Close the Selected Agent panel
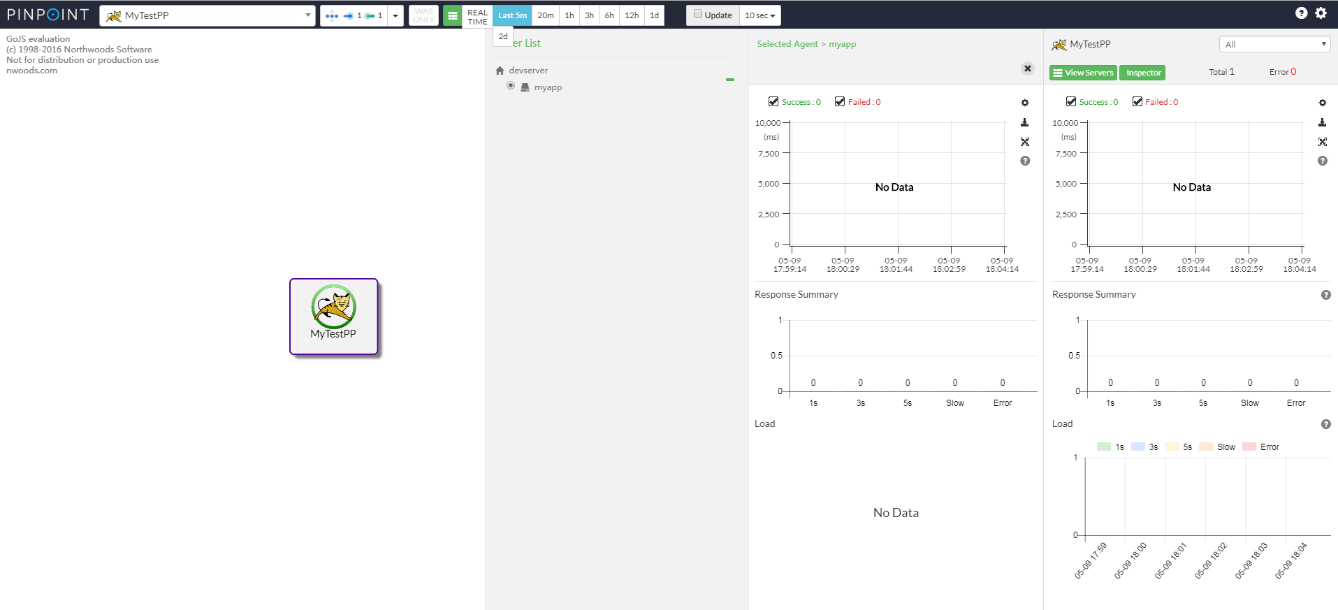1338x610 pixels. pyautogui.click(x=1027, y=68)
